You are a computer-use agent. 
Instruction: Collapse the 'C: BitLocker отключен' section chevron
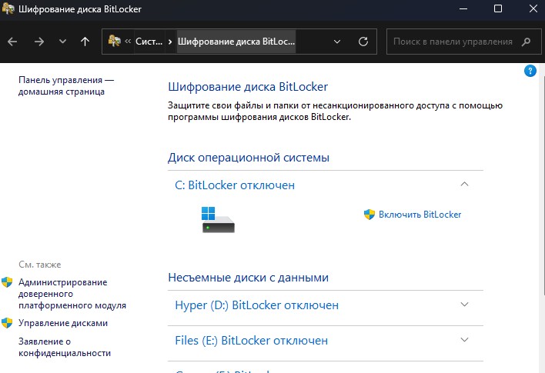click(464, 184)
